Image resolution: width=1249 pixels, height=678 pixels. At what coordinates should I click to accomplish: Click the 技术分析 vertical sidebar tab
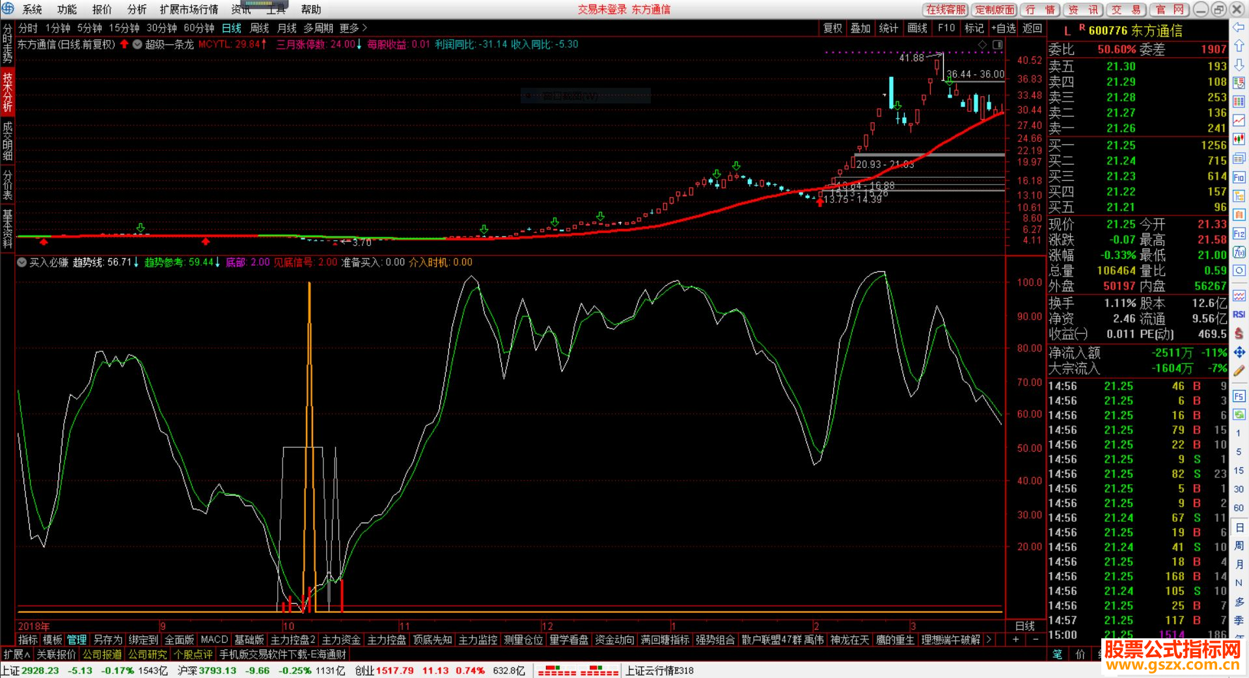[7, 92]
